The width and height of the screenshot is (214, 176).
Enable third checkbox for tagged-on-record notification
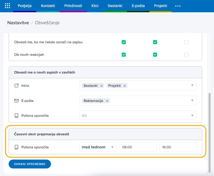[x=186, y=42]
